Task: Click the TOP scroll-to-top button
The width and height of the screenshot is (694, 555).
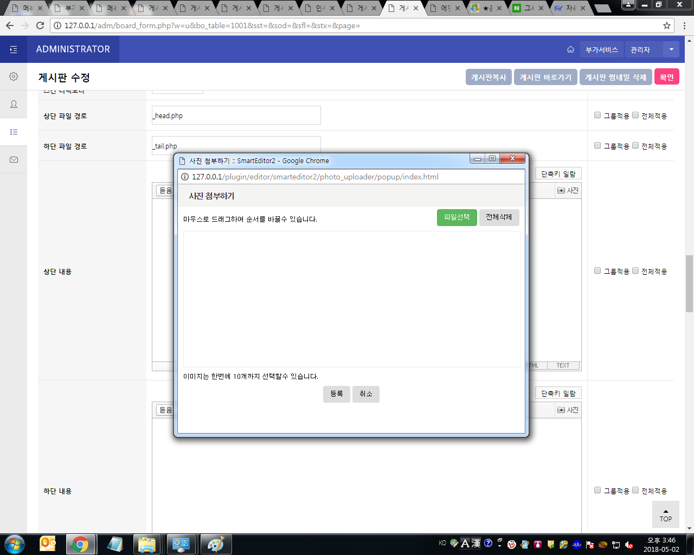Action: 666,515
